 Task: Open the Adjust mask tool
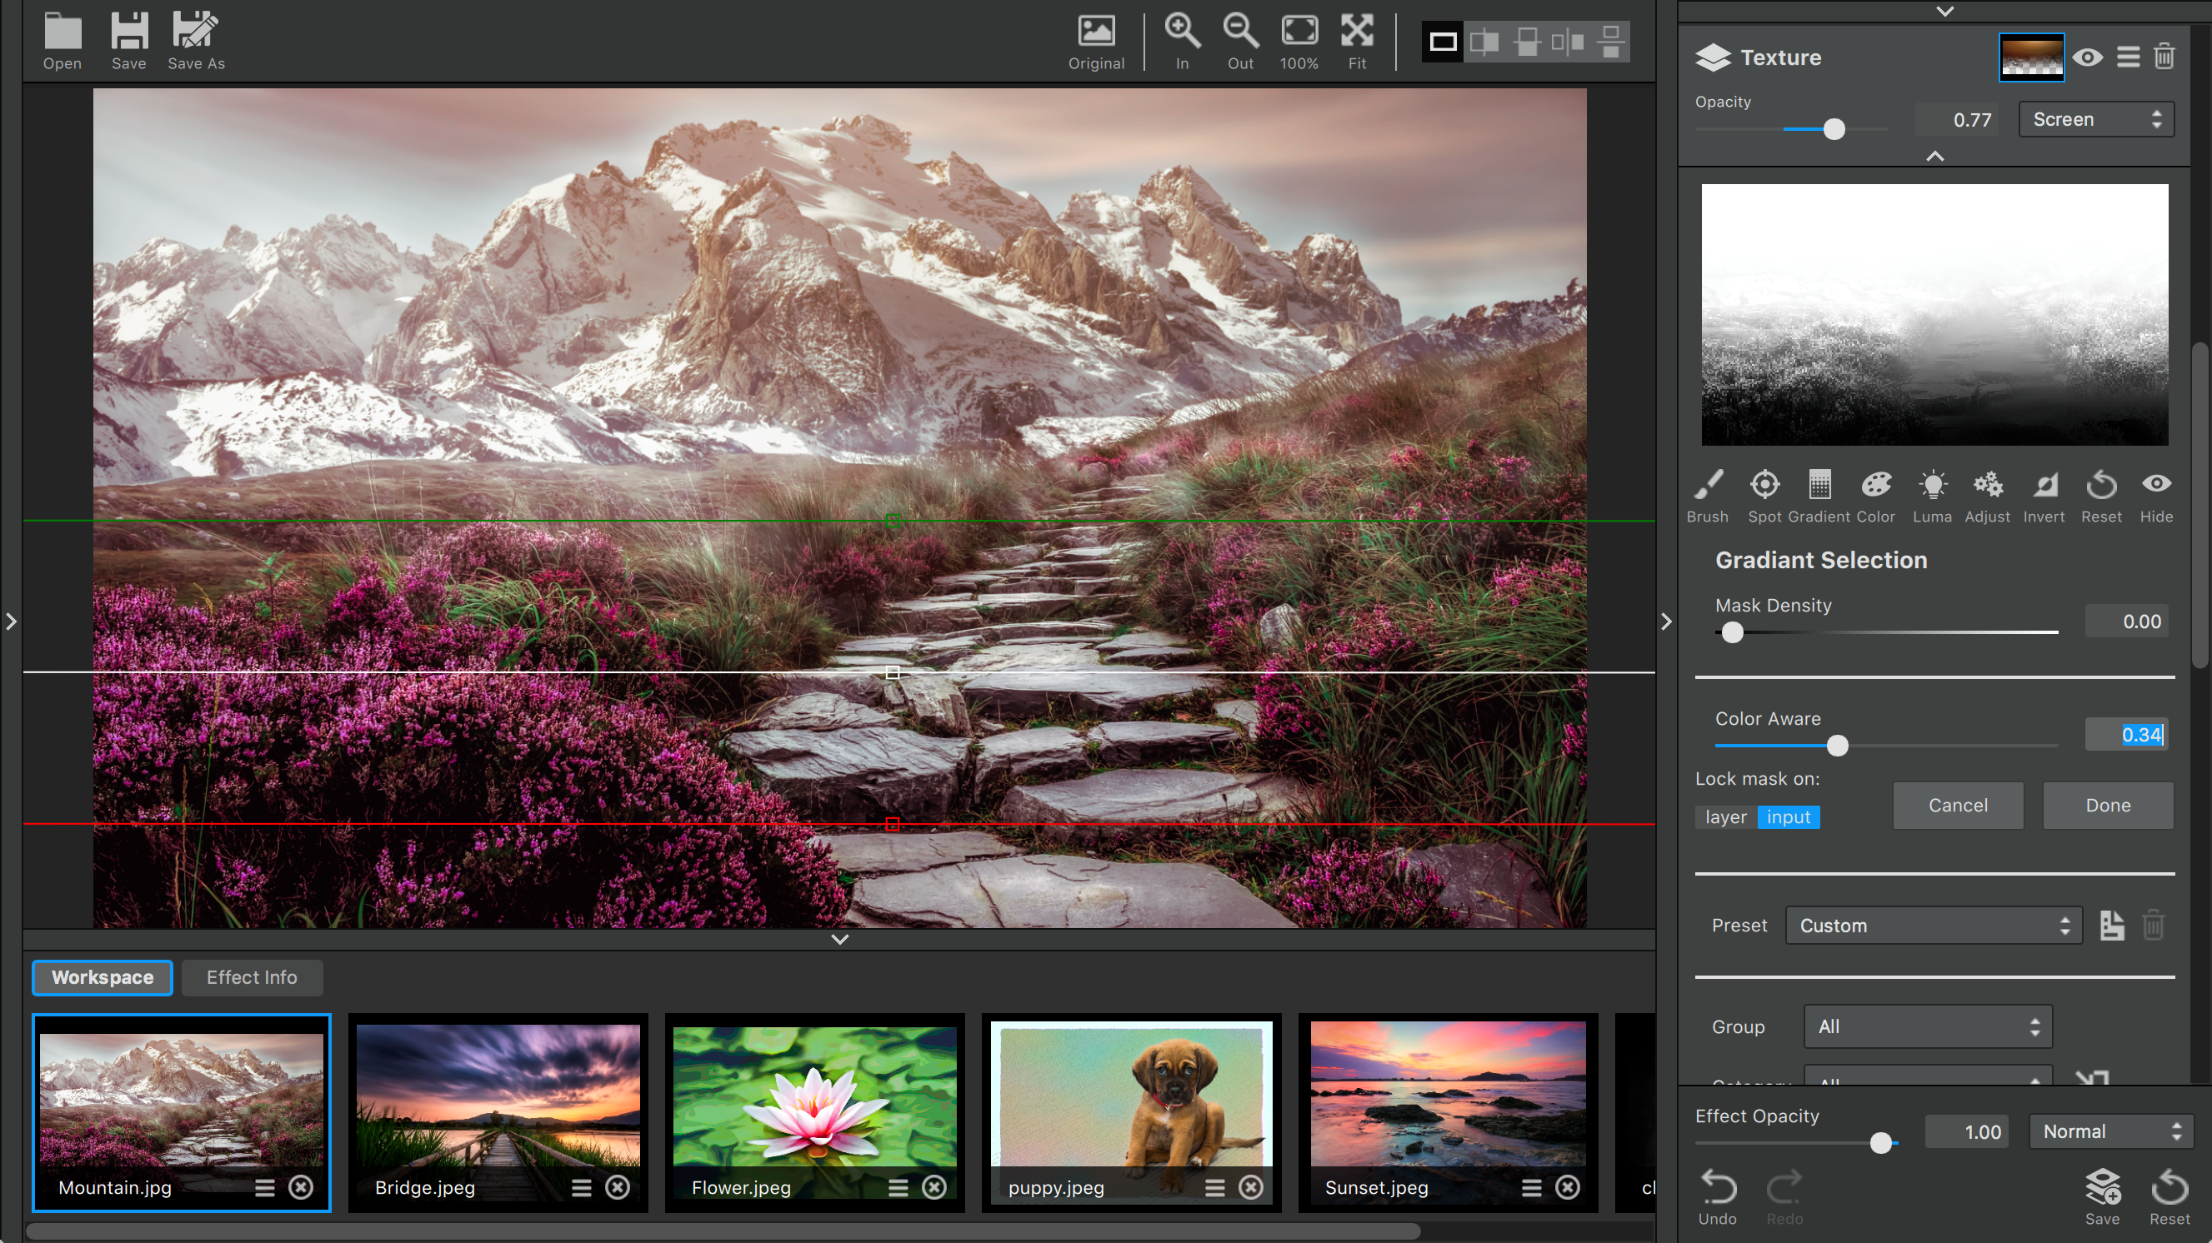coord(1987,496)
